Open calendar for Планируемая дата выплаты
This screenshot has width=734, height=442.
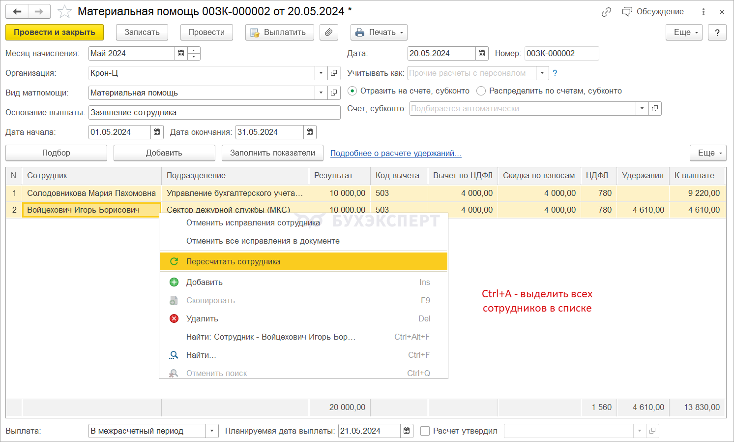pos(407,431)
